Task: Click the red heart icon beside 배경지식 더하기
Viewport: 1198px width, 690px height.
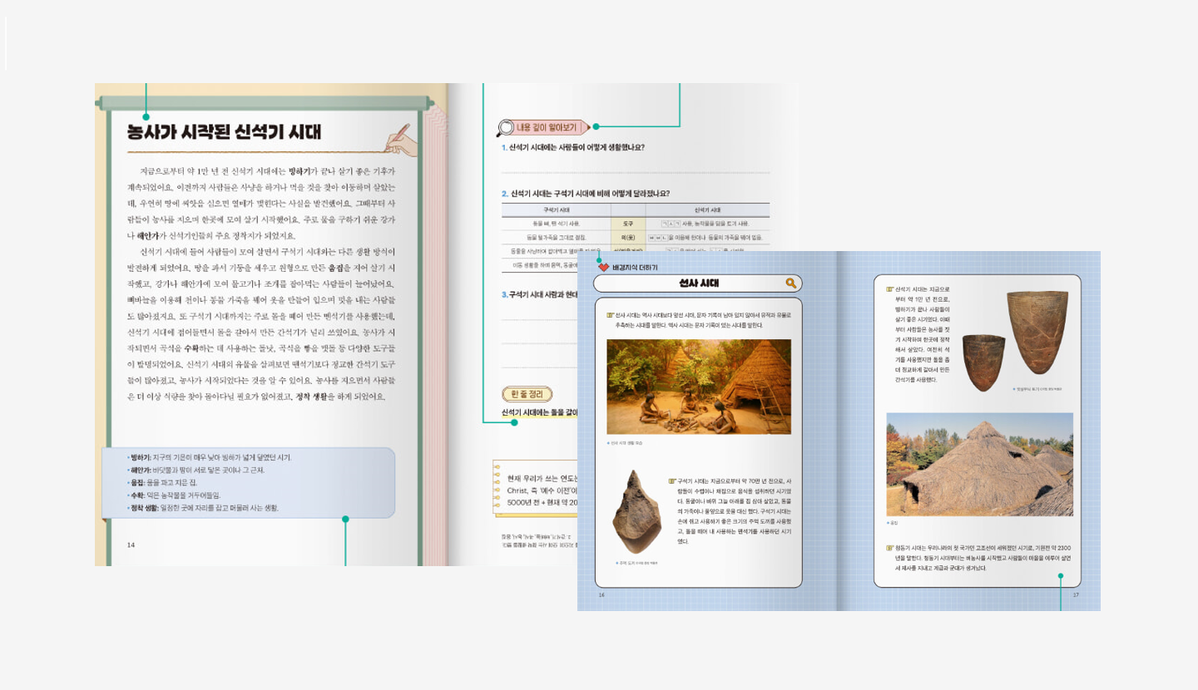Action: (x=604, y=268)
